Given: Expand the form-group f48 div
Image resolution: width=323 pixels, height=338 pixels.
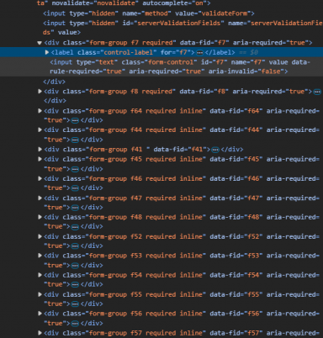Looking at the screenshot, I should pos(40,217).
